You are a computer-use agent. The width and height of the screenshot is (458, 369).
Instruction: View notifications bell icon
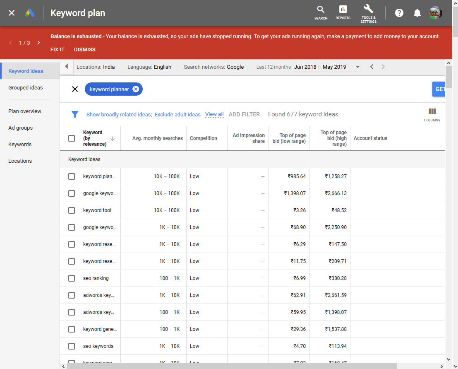tap(417, 13)
